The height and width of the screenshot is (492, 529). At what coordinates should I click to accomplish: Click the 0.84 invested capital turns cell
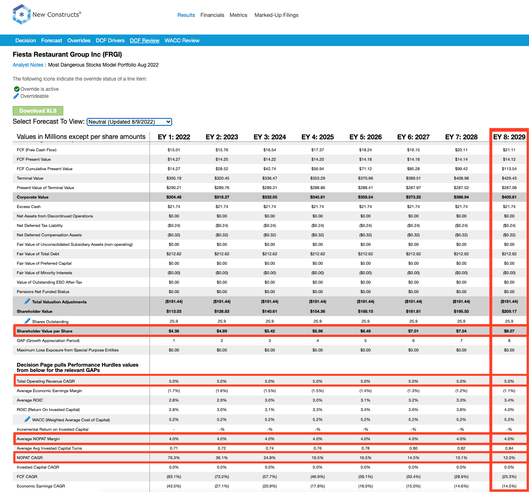[509, 448]
